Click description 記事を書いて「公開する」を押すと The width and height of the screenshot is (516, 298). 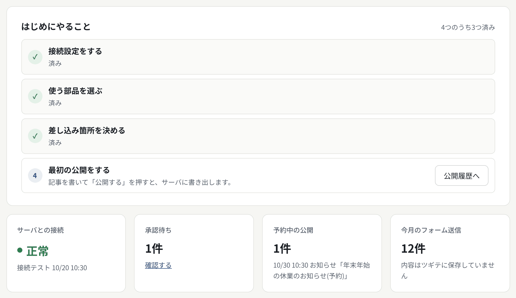point(140,182)
